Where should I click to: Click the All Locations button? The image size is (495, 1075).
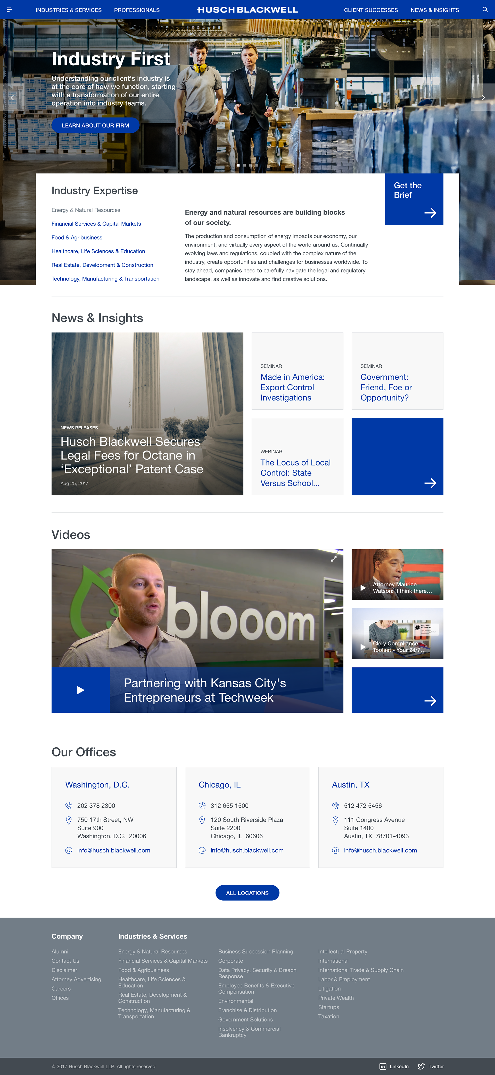[x=247, y=893]
